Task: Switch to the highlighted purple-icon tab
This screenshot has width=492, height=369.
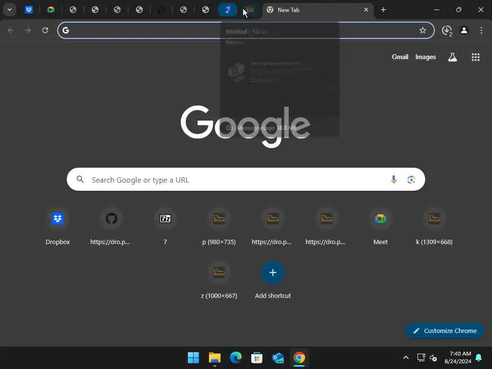Action: [227, 10]
